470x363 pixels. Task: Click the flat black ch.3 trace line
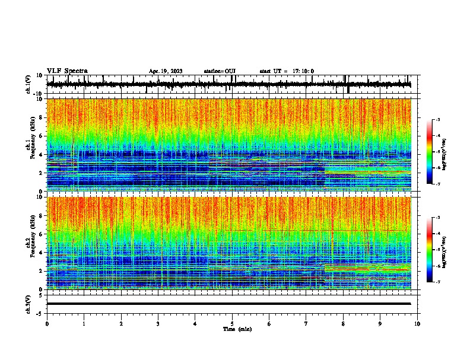coord(228,304)
